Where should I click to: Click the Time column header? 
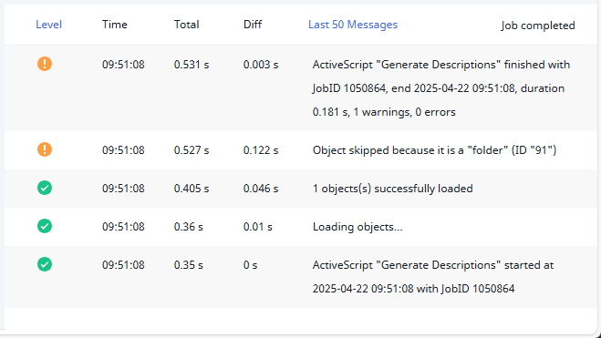coord(115,25)
